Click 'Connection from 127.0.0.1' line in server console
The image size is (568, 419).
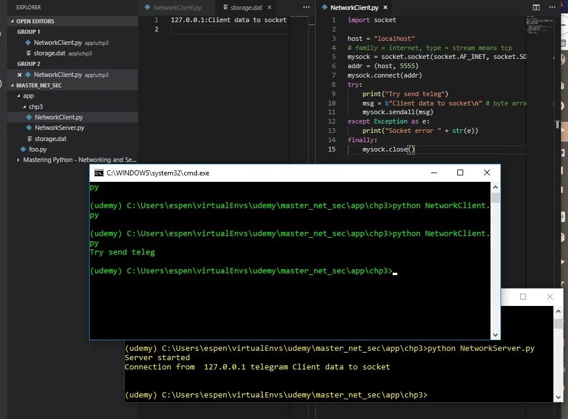click(257, 367)
